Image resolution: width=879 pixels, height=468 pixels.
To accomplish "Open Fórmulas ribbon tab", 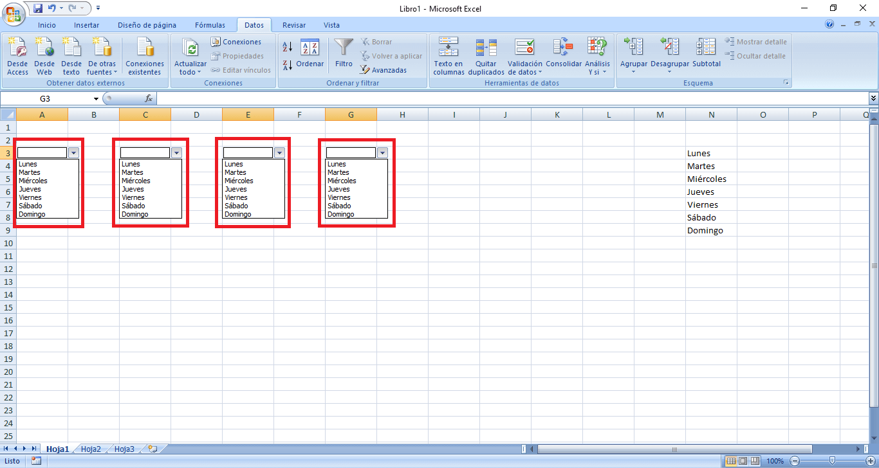I will tap(210, 25).
